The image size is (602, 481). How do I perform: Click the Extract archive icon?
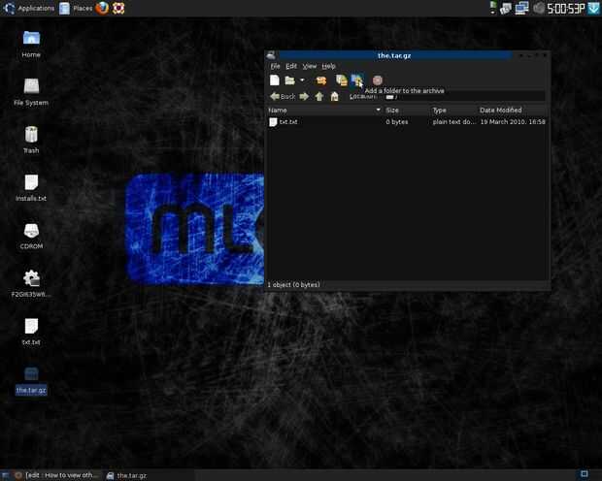point(321,80)
